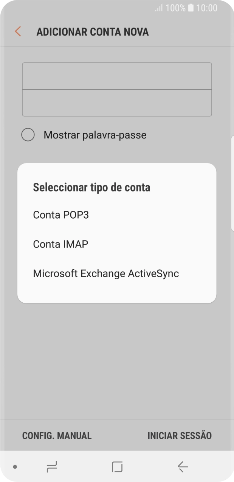The height and width of the screenshot is (482, 234).
Task: Select Conta IMAP account type
Action: [60, 244]
